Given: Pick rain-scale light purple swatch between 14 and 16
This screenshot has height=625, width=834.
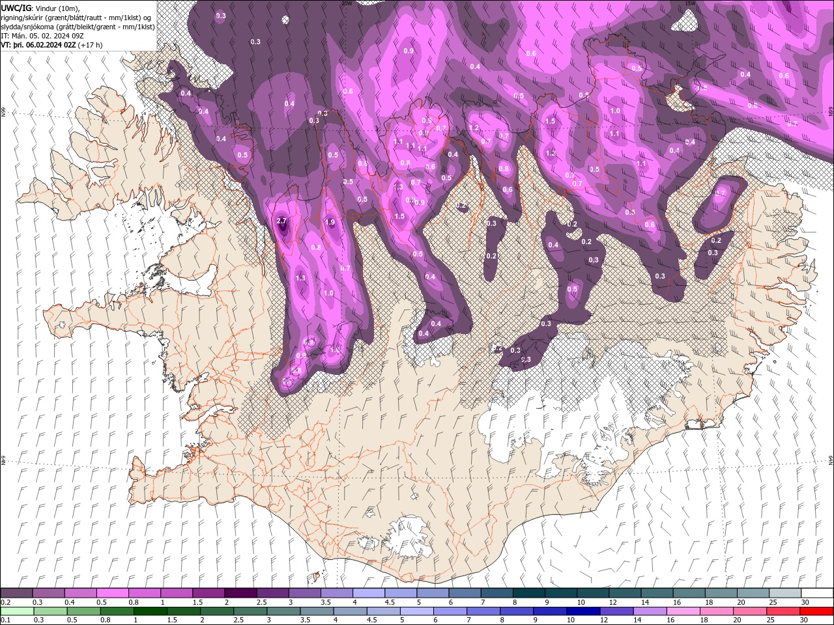Looking at the screenshot, I should [x=650, y=611].
